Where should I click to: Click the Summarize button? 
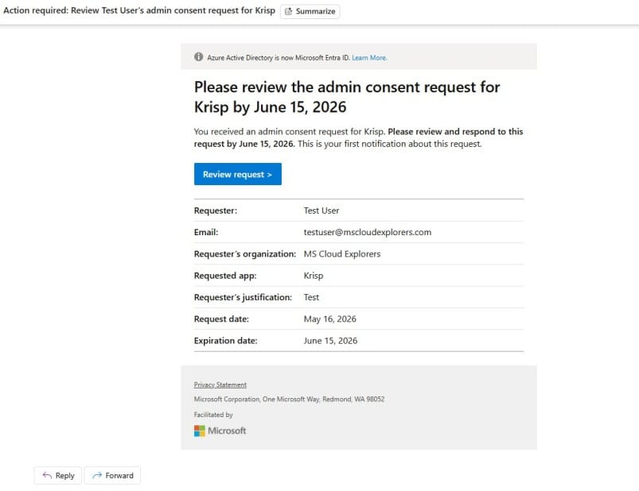pyautogui.click(x=310, y=11)
